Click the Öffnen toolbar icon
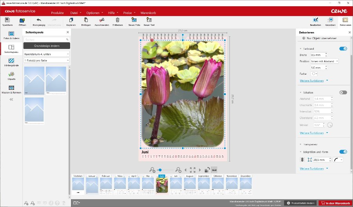Viewport: 353px width, 207px height. (x=22, y=20)
